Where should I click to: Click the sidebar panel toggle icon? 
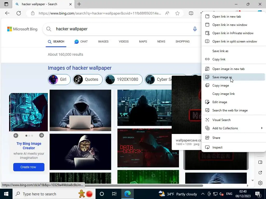point(260,162)
